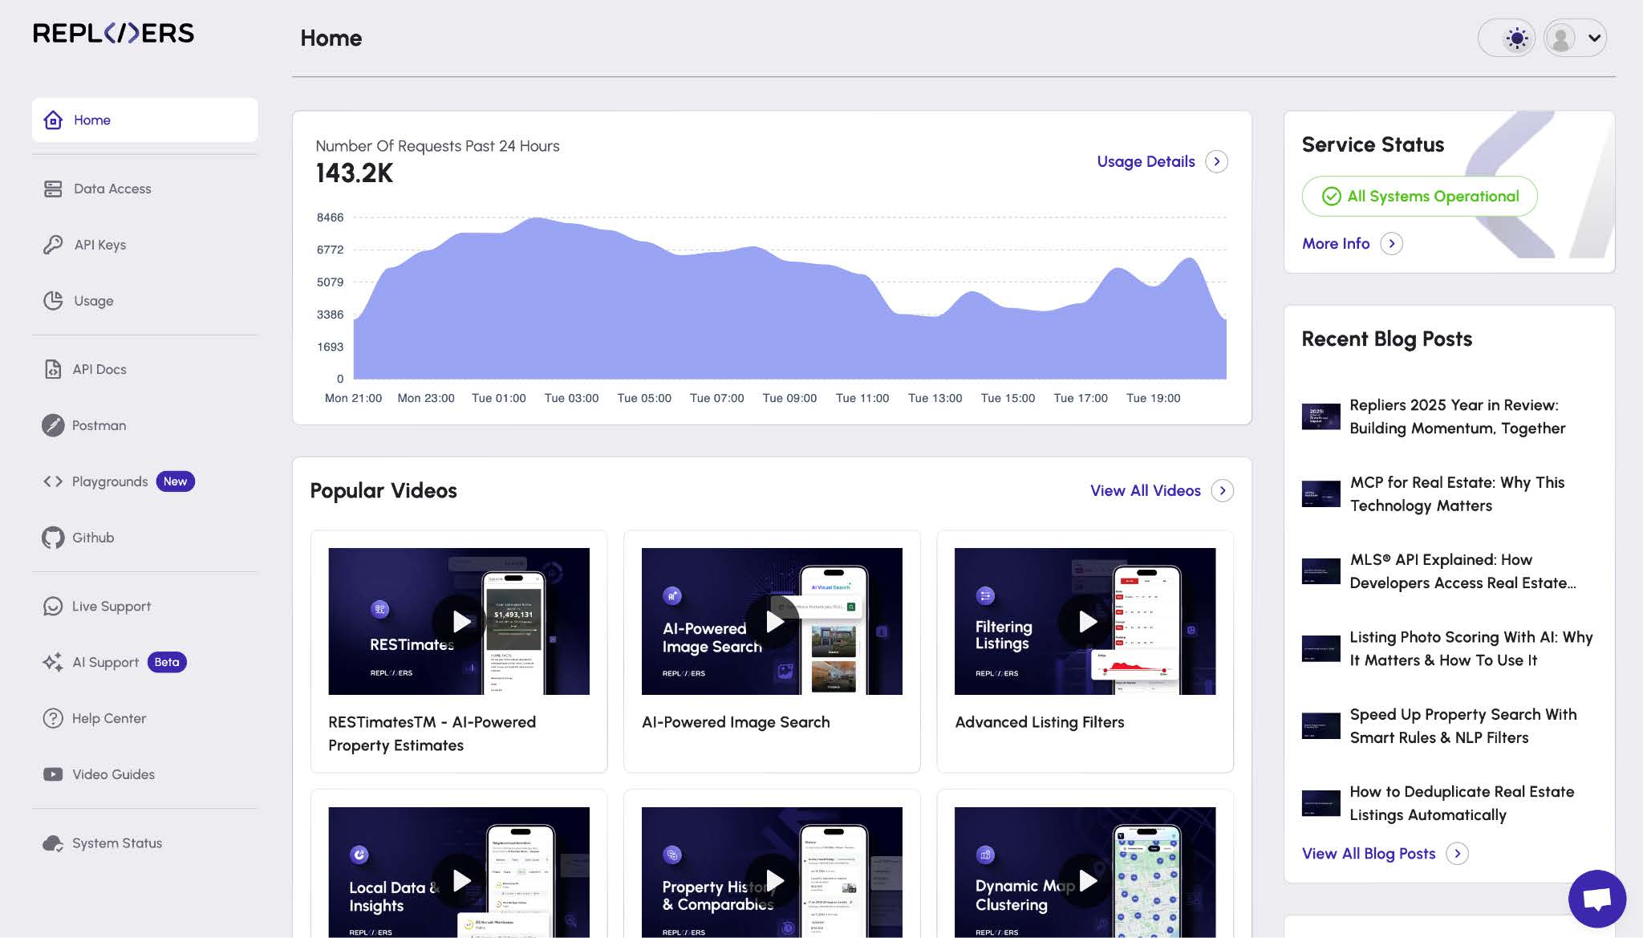Open the Video Guides sidebar icon
The image size is (1643, 938).
(53, 774)
